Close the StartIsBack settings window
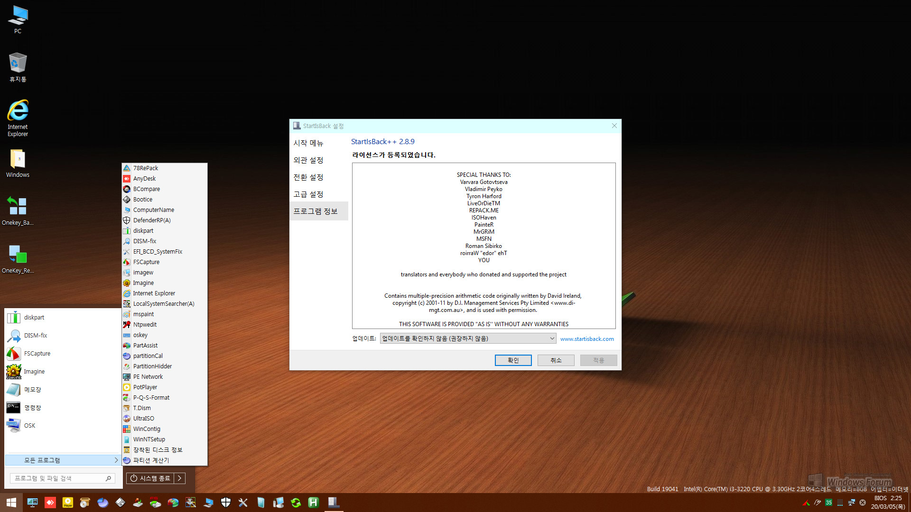911x512 pixels. coord(614,126)
